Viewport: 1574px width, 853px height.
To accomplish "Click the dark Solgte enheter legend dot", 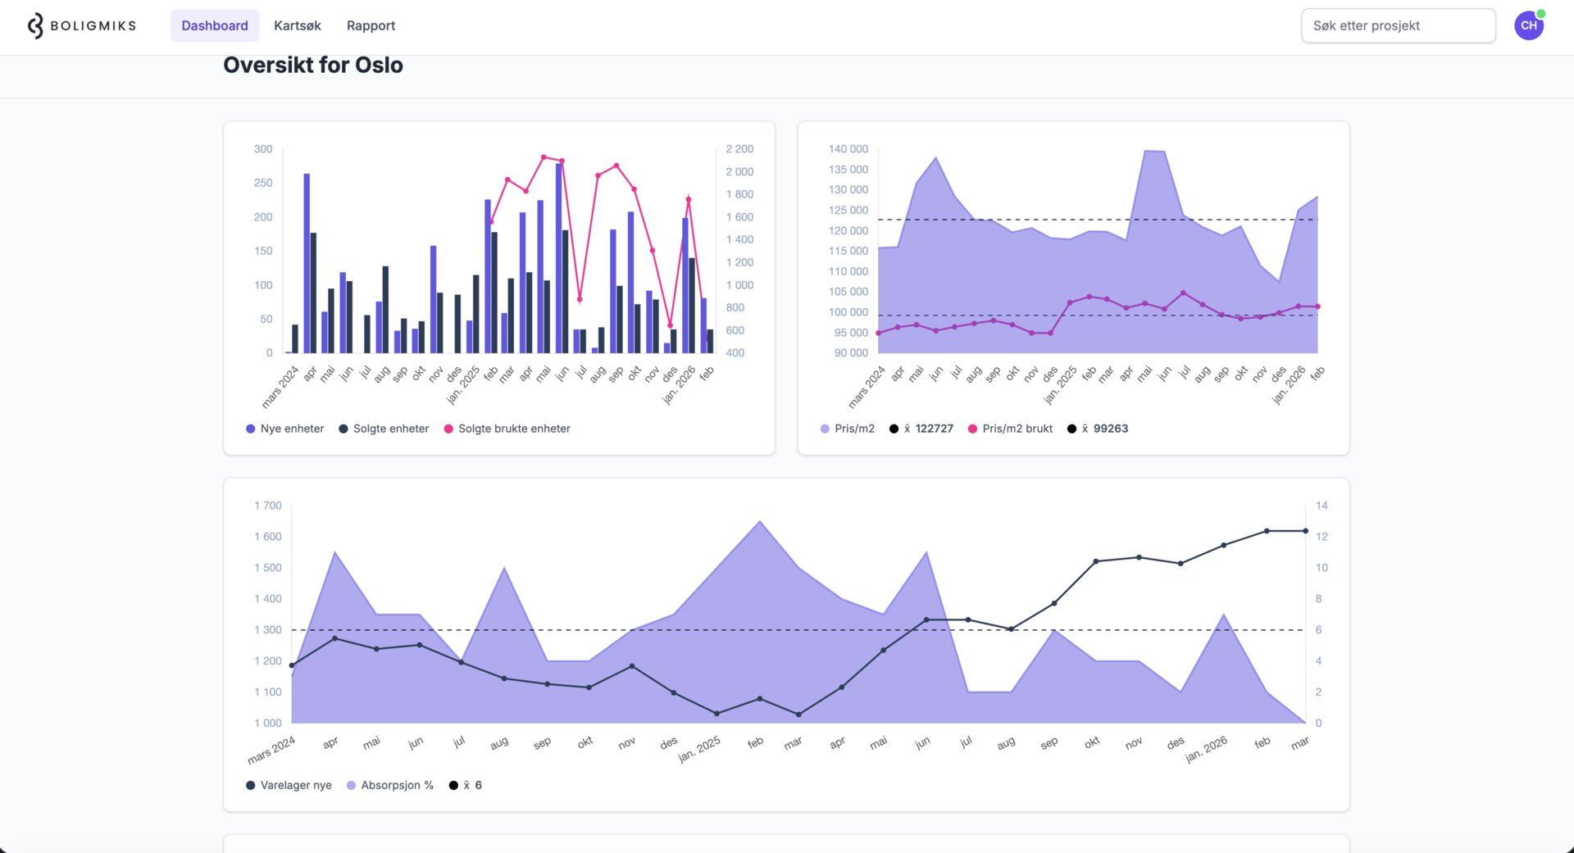I will (x=342, y=428).
